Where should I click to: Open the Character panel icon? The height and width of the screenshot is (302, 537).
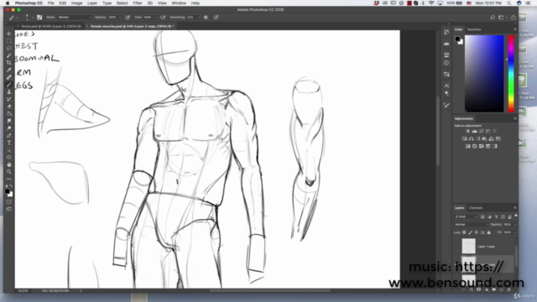446,86
